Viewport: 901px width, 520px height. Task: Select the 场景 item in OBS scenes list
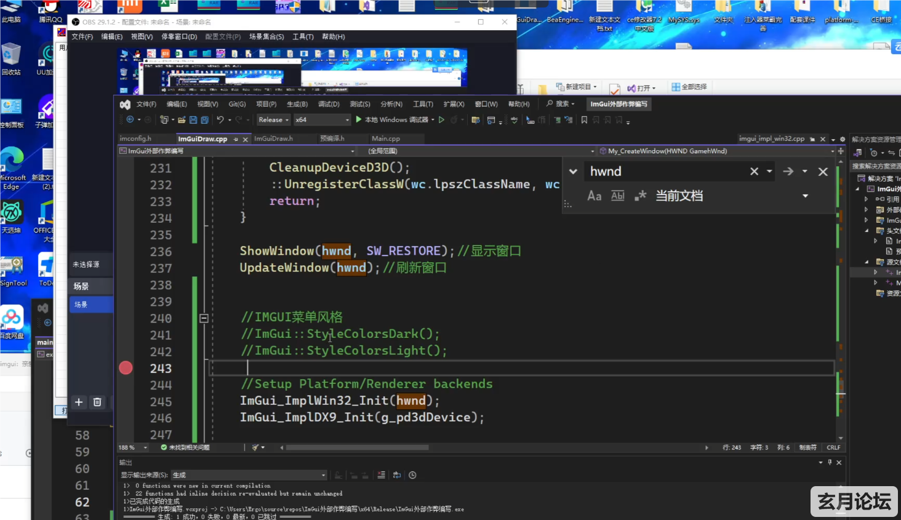click(91, 305)
